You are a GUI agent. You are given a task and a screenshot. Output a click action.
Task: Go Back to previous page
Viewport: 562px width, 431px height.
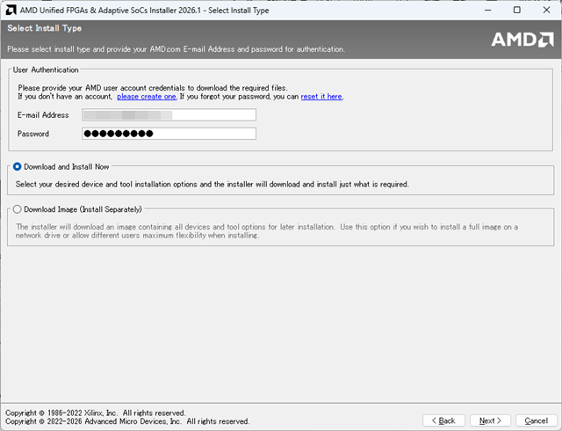pos(443,420)
